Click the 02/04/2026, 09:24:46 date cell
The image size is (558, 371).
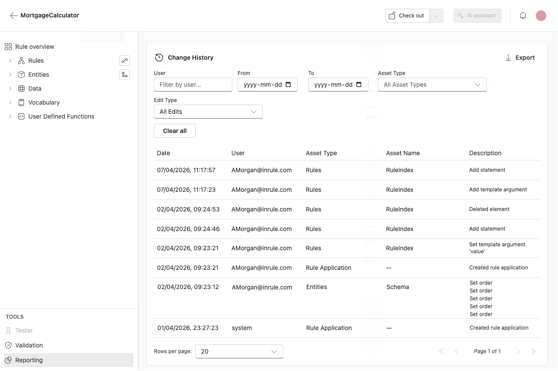[188, 229]
